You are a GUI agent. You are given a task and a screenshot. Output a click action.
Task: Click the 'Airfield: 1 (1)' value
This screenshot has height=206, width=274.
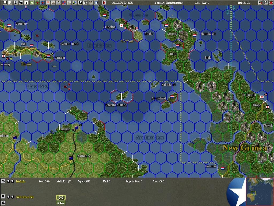[x=64, y=181]
